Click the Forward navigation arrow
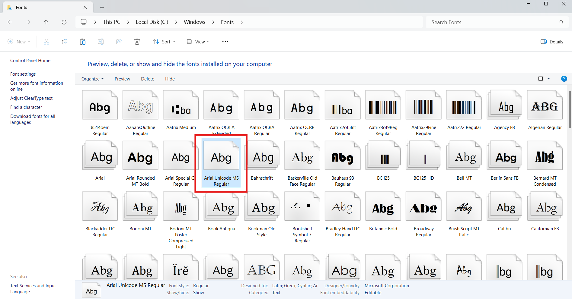 pos(28,22)
